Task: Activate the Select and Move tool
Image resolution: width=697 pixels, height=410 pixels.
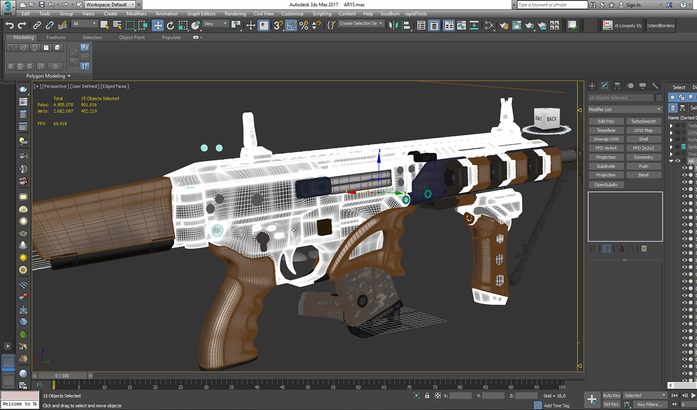Action: (x=158, y=25)
